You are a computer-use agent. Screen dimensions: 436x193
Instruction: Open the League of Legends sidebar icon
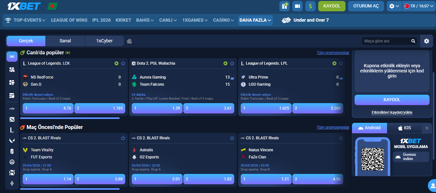(x=12, y=130)
